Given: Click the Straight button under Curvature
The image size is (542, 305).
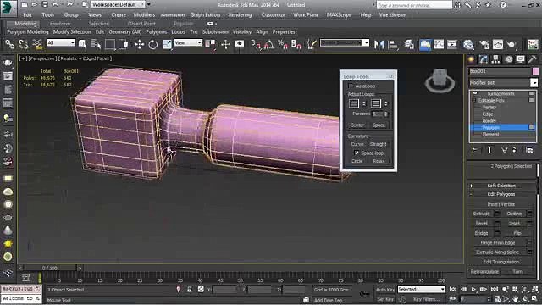Looking at the screenshot, I should 378,144.
